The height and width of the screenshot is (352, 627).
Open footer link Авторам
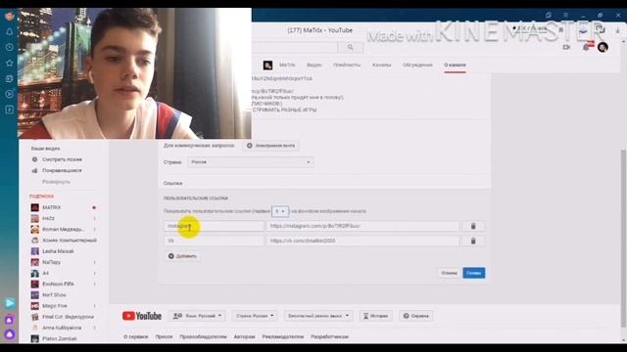(244, 336)
